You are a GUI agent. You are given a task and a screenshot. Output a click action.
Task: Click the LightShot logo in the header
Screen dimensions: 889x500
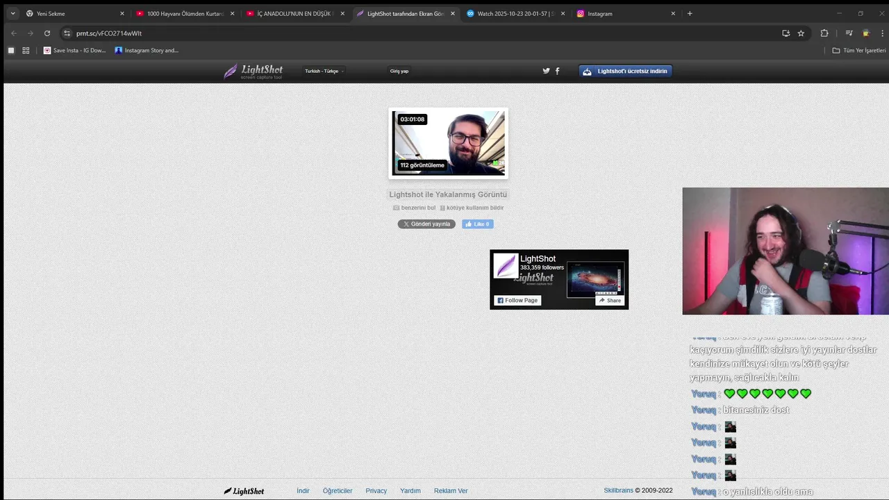(253, 71)
